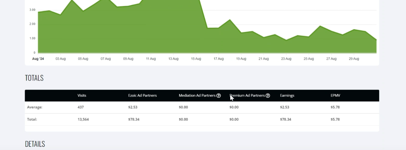Select the 29 Aug chart axis label

[354, 59]
